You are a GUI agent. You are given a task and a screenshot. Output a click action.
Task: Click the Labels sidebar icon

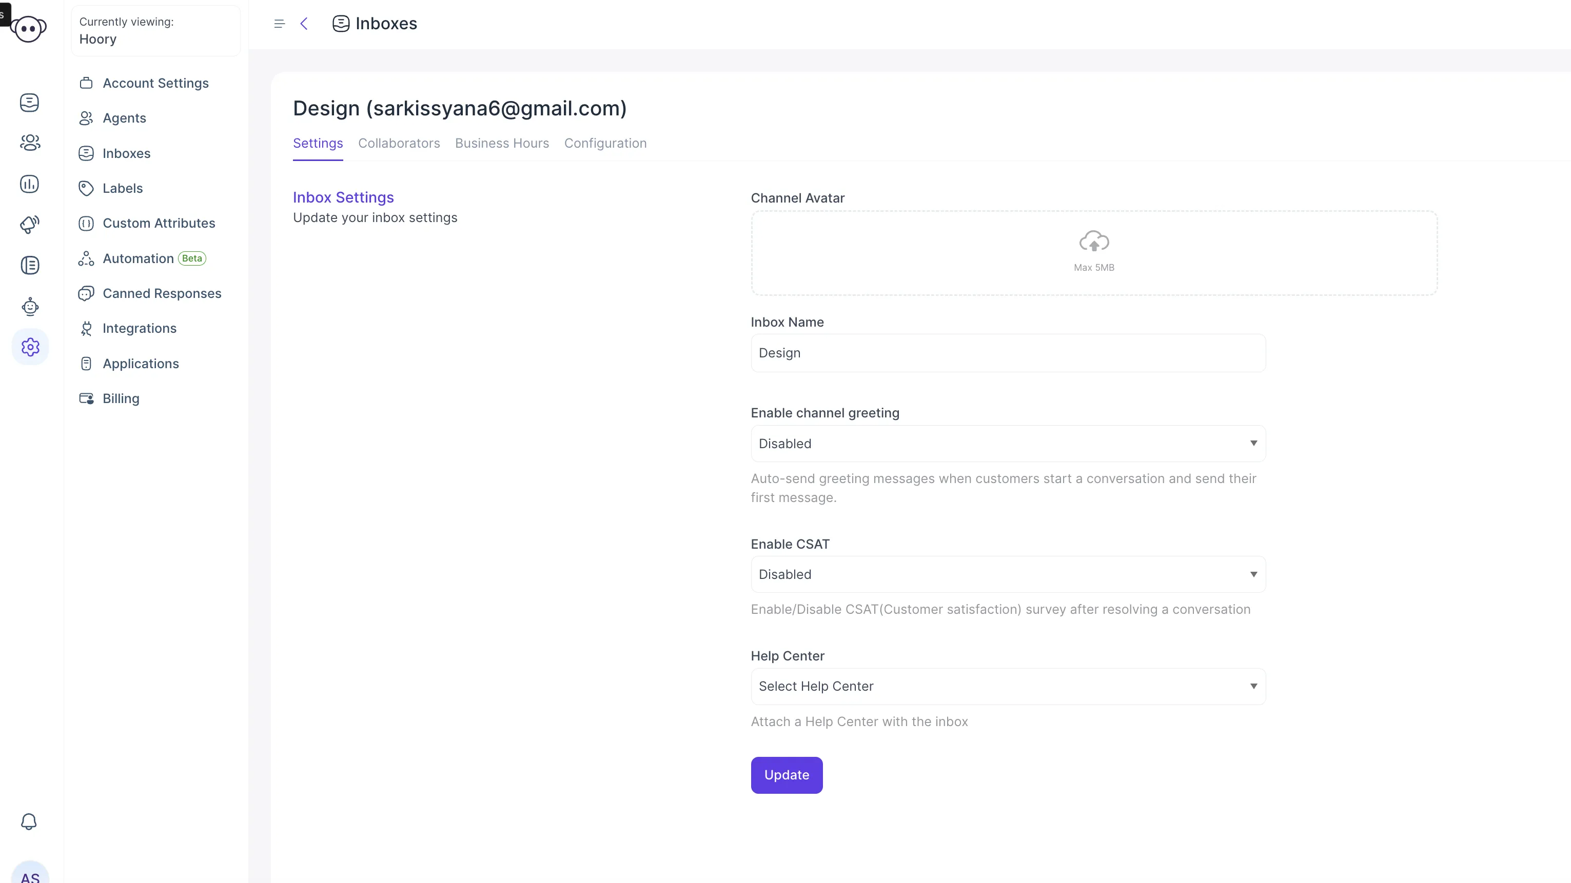86,189
